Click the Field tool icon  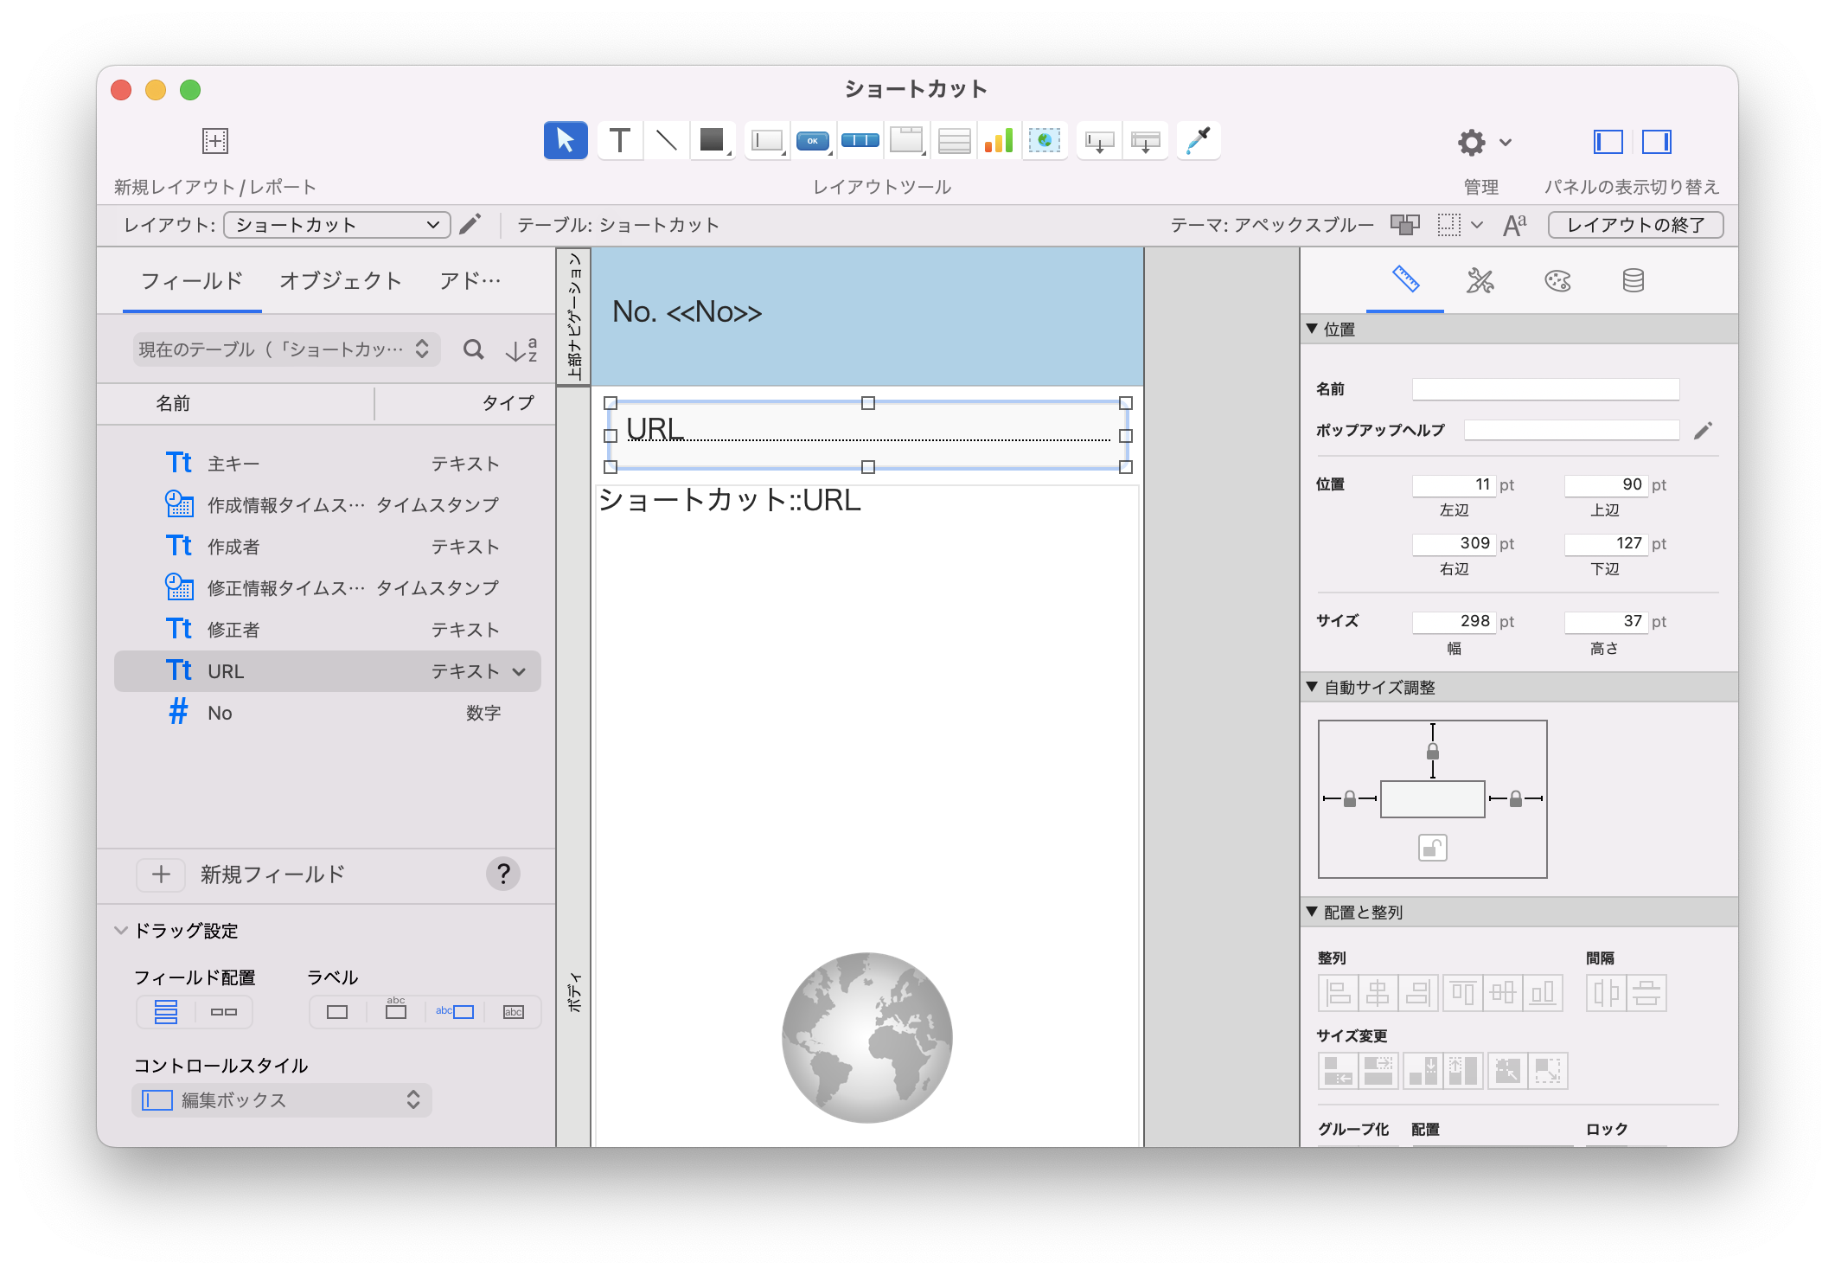pyautogui.click(x=1099, y=140)
